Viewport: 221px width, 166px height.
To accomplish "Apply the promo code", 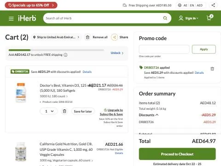I will [204, 49].
